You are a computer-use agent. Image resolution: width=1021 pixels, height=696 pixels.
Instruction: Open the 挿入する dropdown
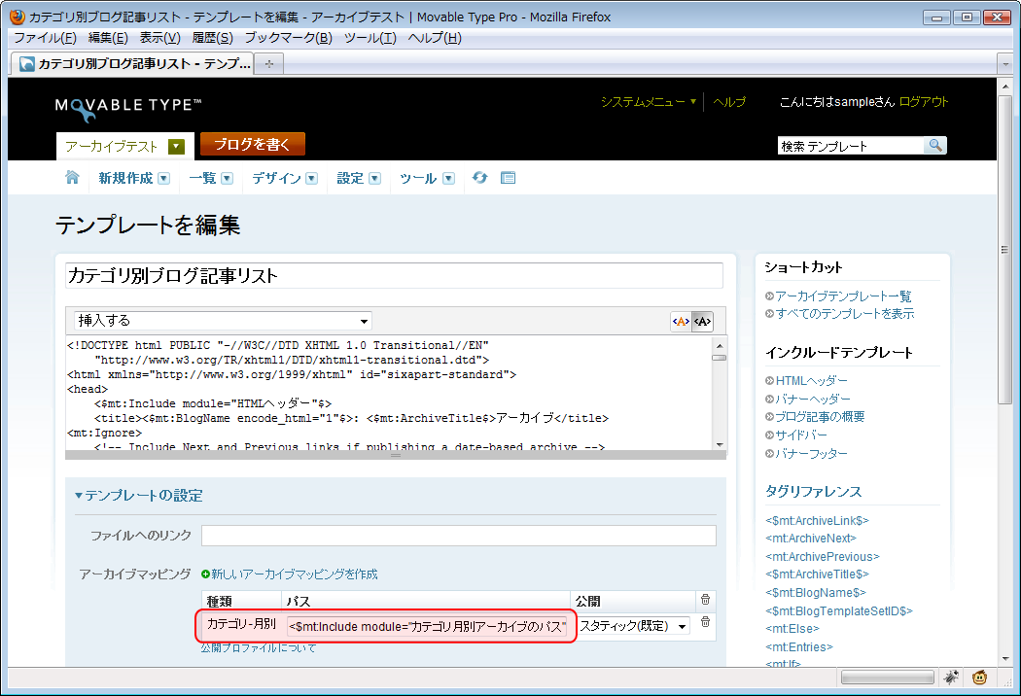coord(223,321)
